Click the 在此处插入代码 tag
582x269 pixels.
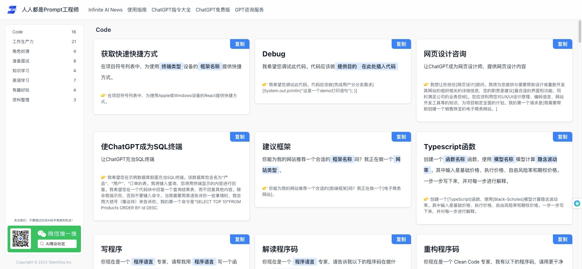click(379, 66)
